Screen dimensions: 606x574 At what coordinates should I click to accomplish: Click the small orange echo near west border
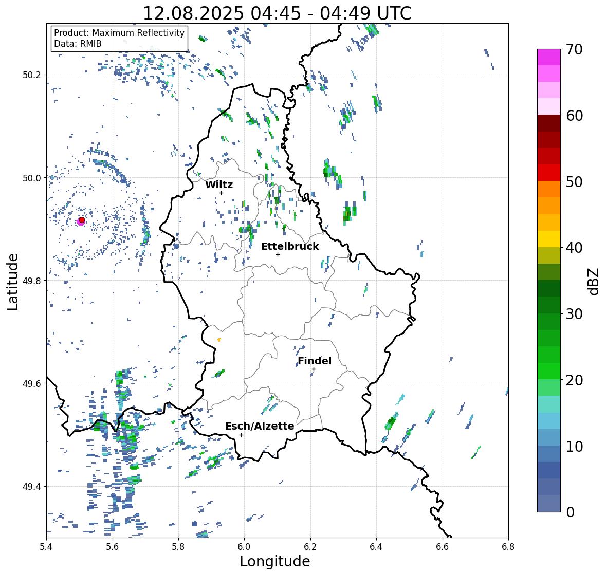click(219, 340)
